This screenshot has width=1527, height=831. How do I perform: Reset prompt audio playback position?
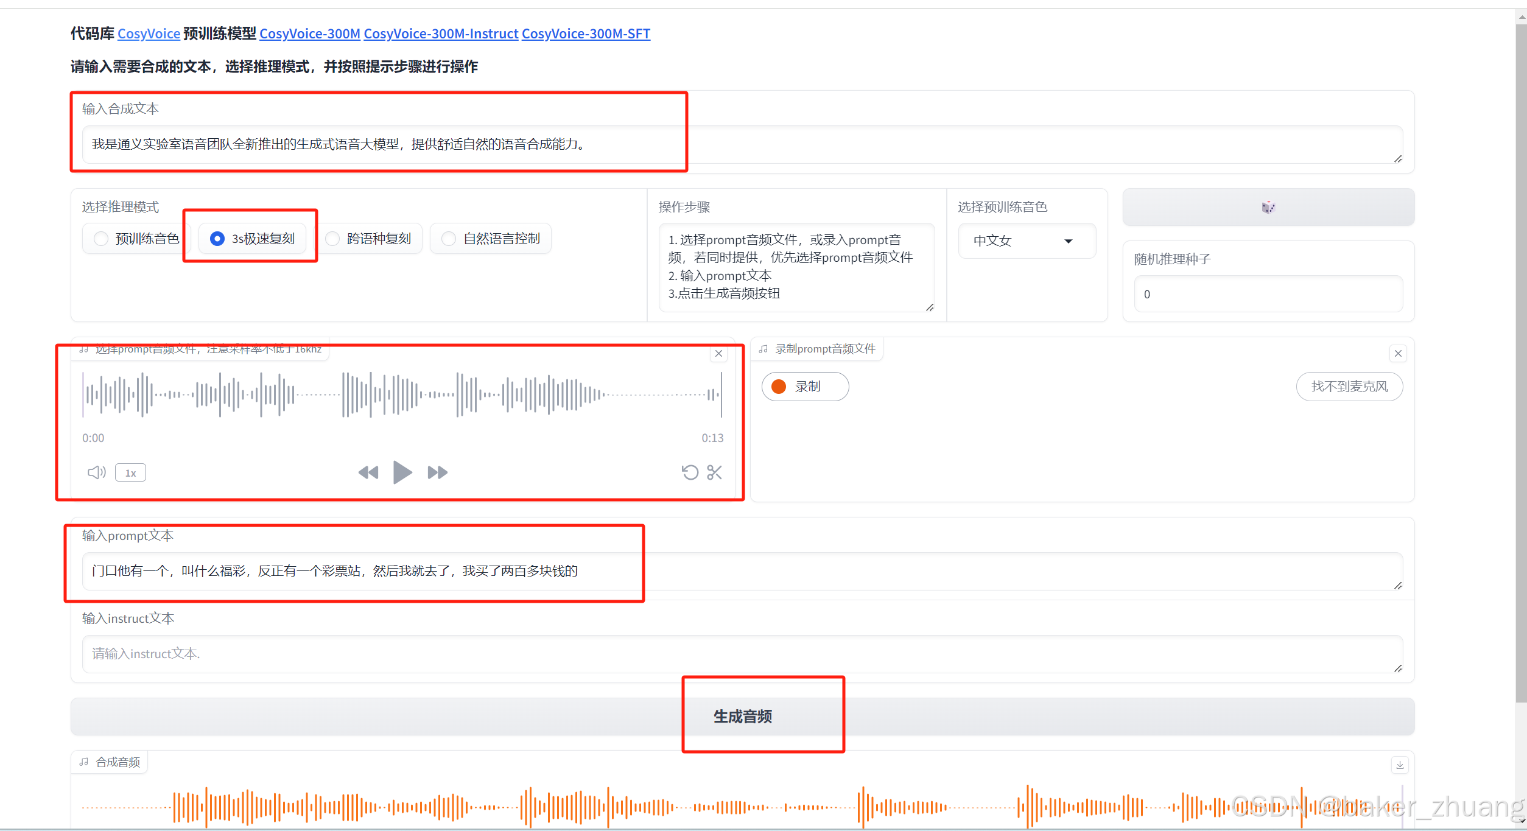(x=690, y=472)
